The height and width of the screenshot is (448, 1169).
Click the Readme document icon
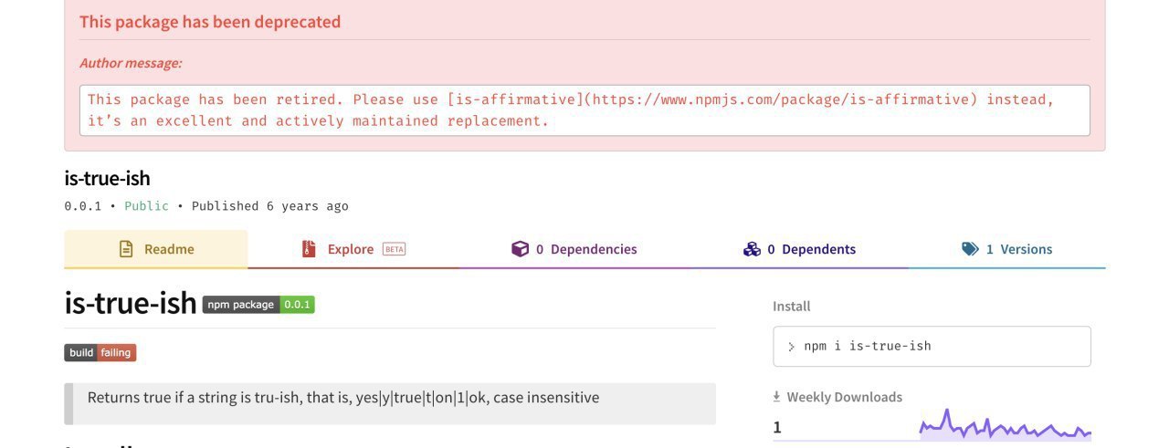(x=126, y=249)
